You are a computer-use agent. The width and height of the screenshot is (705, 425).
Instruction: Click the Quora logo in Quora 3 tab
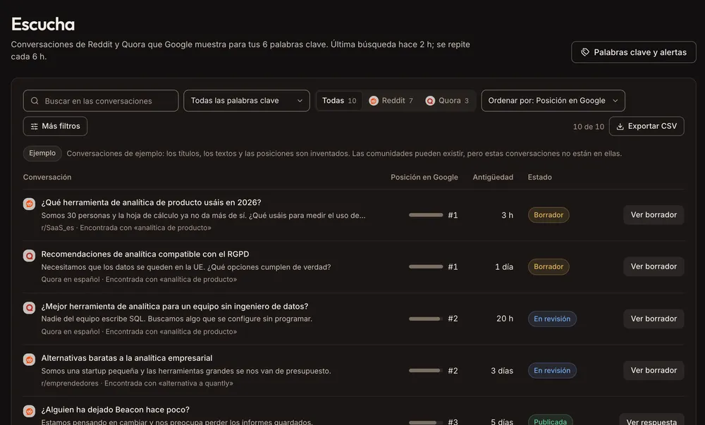(x=430, y=101)
